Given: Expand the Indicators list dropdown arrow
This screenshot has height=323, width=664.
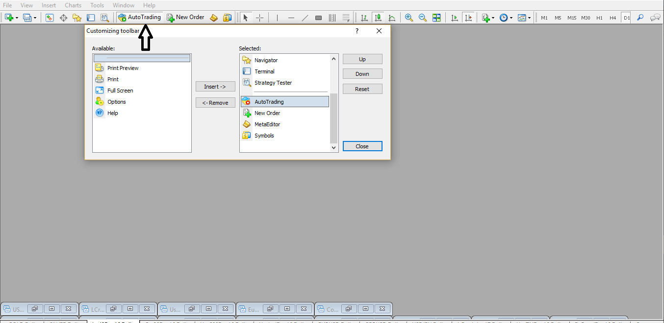Looking at the screenshot, I should 493,18.
